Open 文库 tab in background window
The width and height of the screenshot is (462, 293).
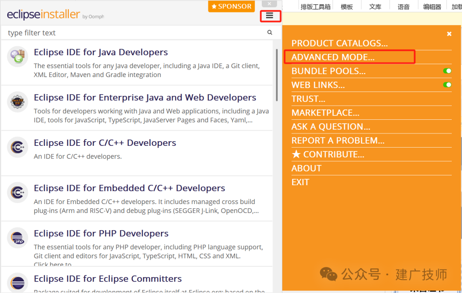[375, 7]
